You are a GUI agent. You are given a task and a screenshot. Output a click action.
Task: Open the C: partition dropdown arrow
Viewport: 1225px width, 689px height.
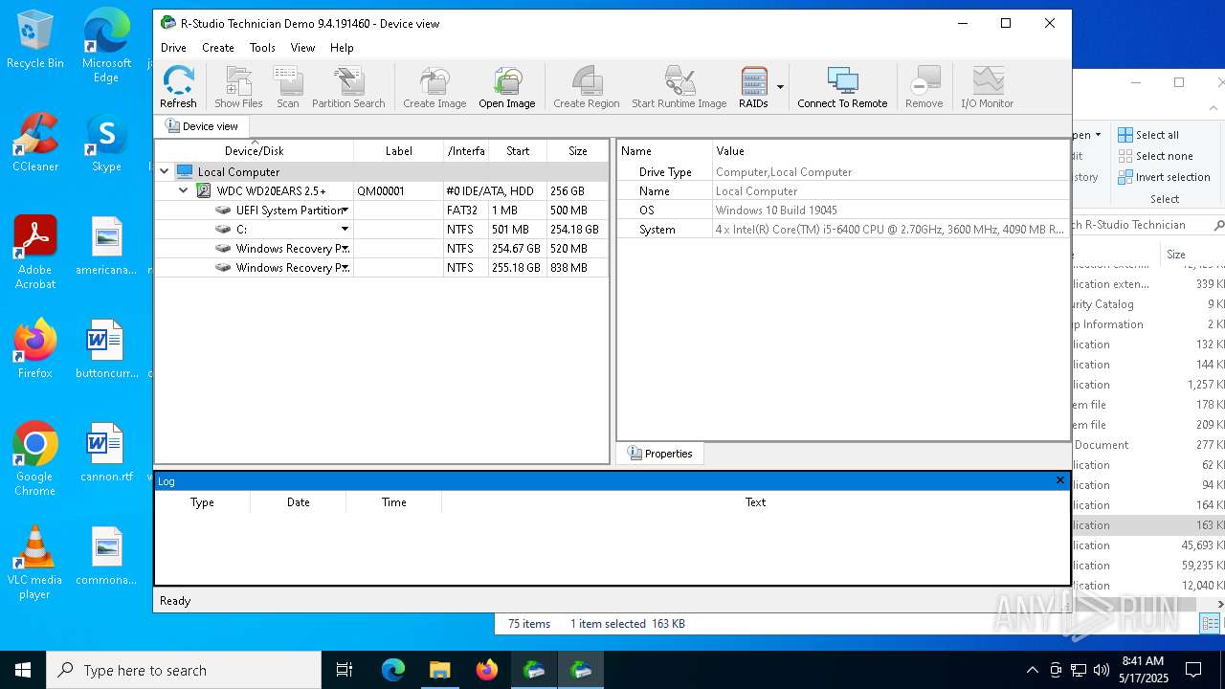[345, 230]
